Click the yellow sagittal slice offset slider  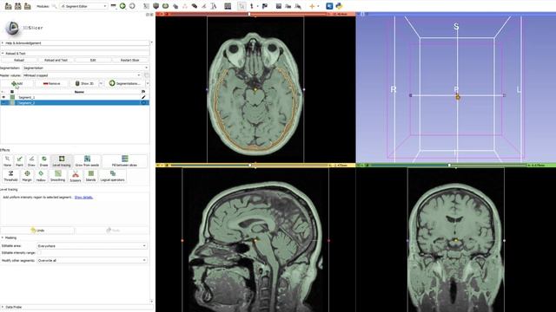point(249,166)
